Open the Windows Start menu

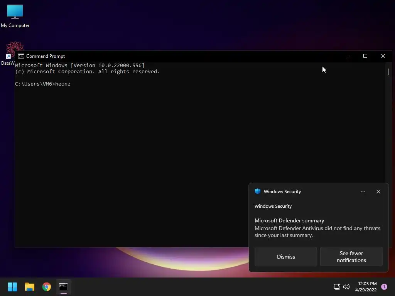pos(12,287)
